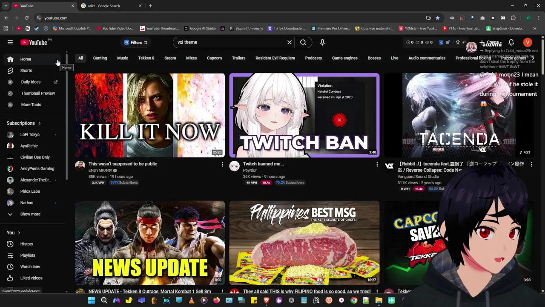This screenshot has height=307, width=545.
Task: Click the YouTube logo
Action: tap(34, 42)
